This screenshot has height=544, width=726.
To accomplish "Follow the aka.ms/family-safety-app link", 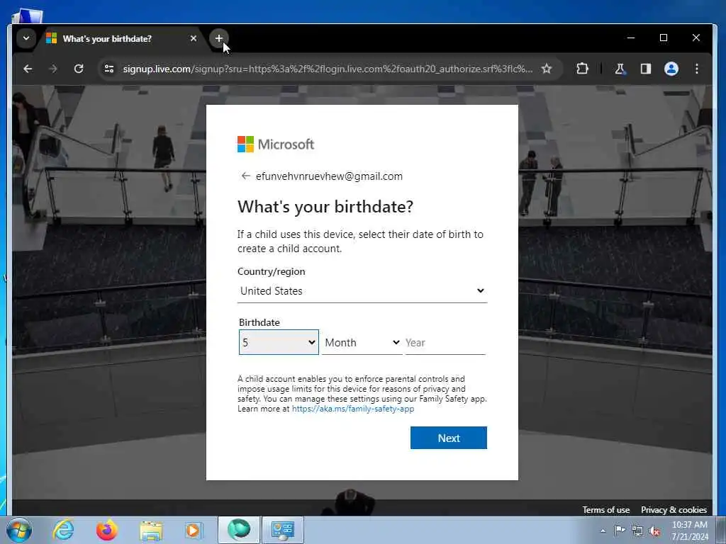I will [x=353, y=409].
